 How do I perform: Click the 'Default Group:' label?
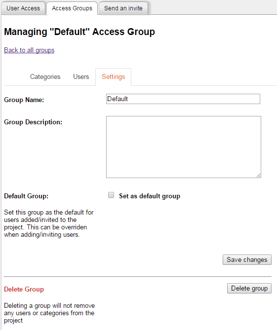click(26, 196)
